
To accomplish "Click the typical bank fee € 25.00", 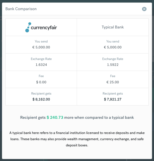I will click(x=113, y=82).
